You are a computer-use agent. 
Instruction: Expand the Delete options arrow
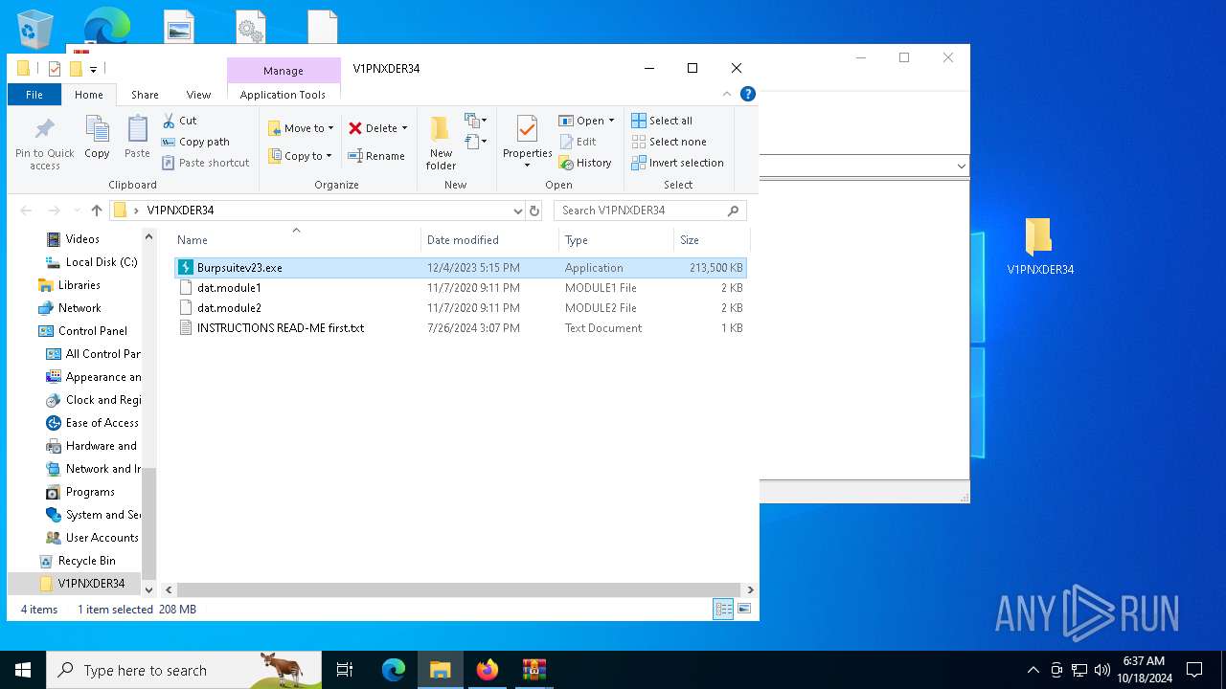click(404, 128)
